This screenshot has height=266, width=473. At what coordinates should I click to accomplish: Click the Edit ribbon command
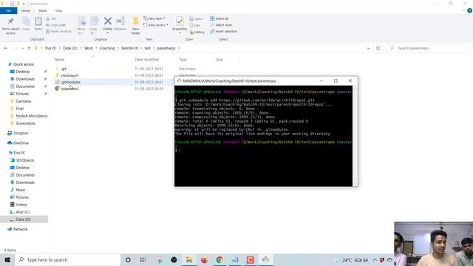(x=194, y=25)
